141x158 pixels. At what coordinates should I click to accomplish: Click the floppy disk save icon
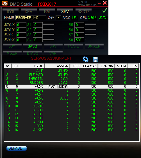pyautogui.click(x=95, y=59)
